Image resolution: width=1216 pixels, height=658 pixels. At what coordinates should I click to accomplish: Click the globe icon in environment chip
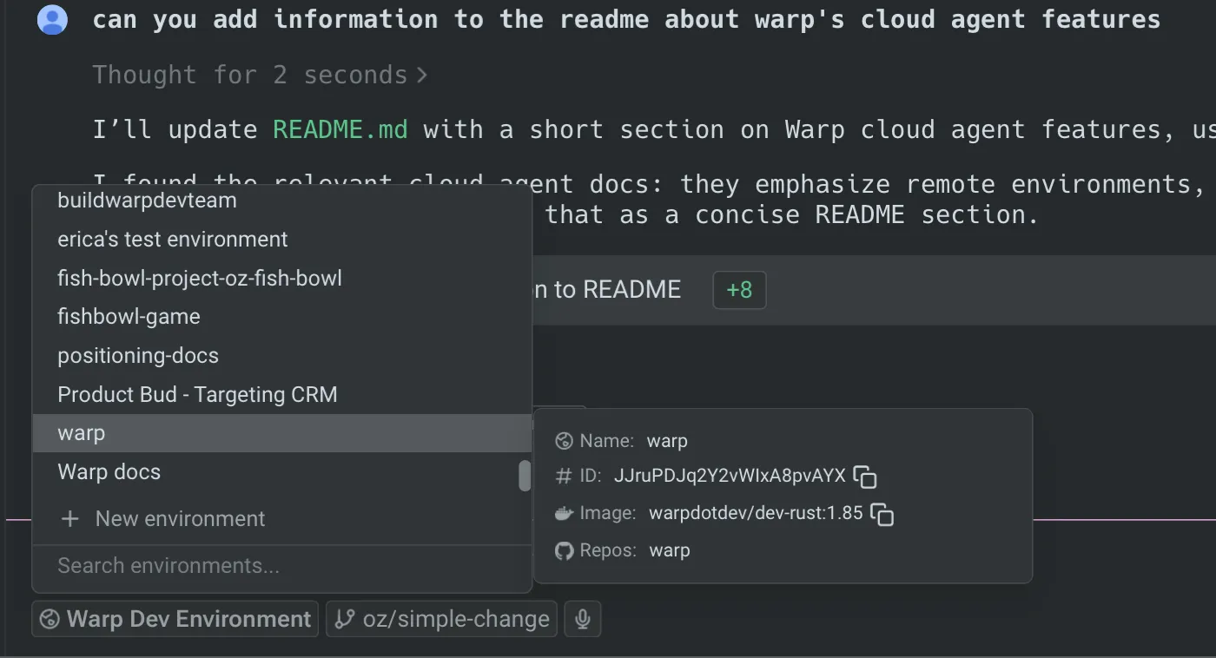pos(50,619)
